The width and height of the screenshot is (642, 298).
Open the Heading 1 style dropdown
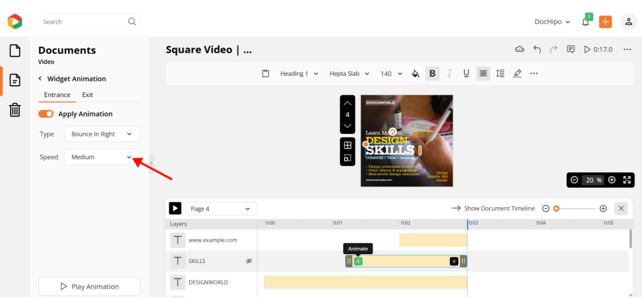[x=299, y=74]
